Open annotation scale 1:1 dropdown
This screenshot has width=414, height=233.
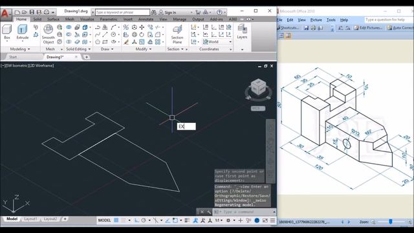pyautogui.click(x=218, y=220)
